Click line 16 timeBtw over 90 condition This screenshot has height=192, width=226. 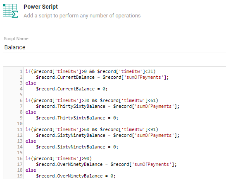(x=59, y=158)
